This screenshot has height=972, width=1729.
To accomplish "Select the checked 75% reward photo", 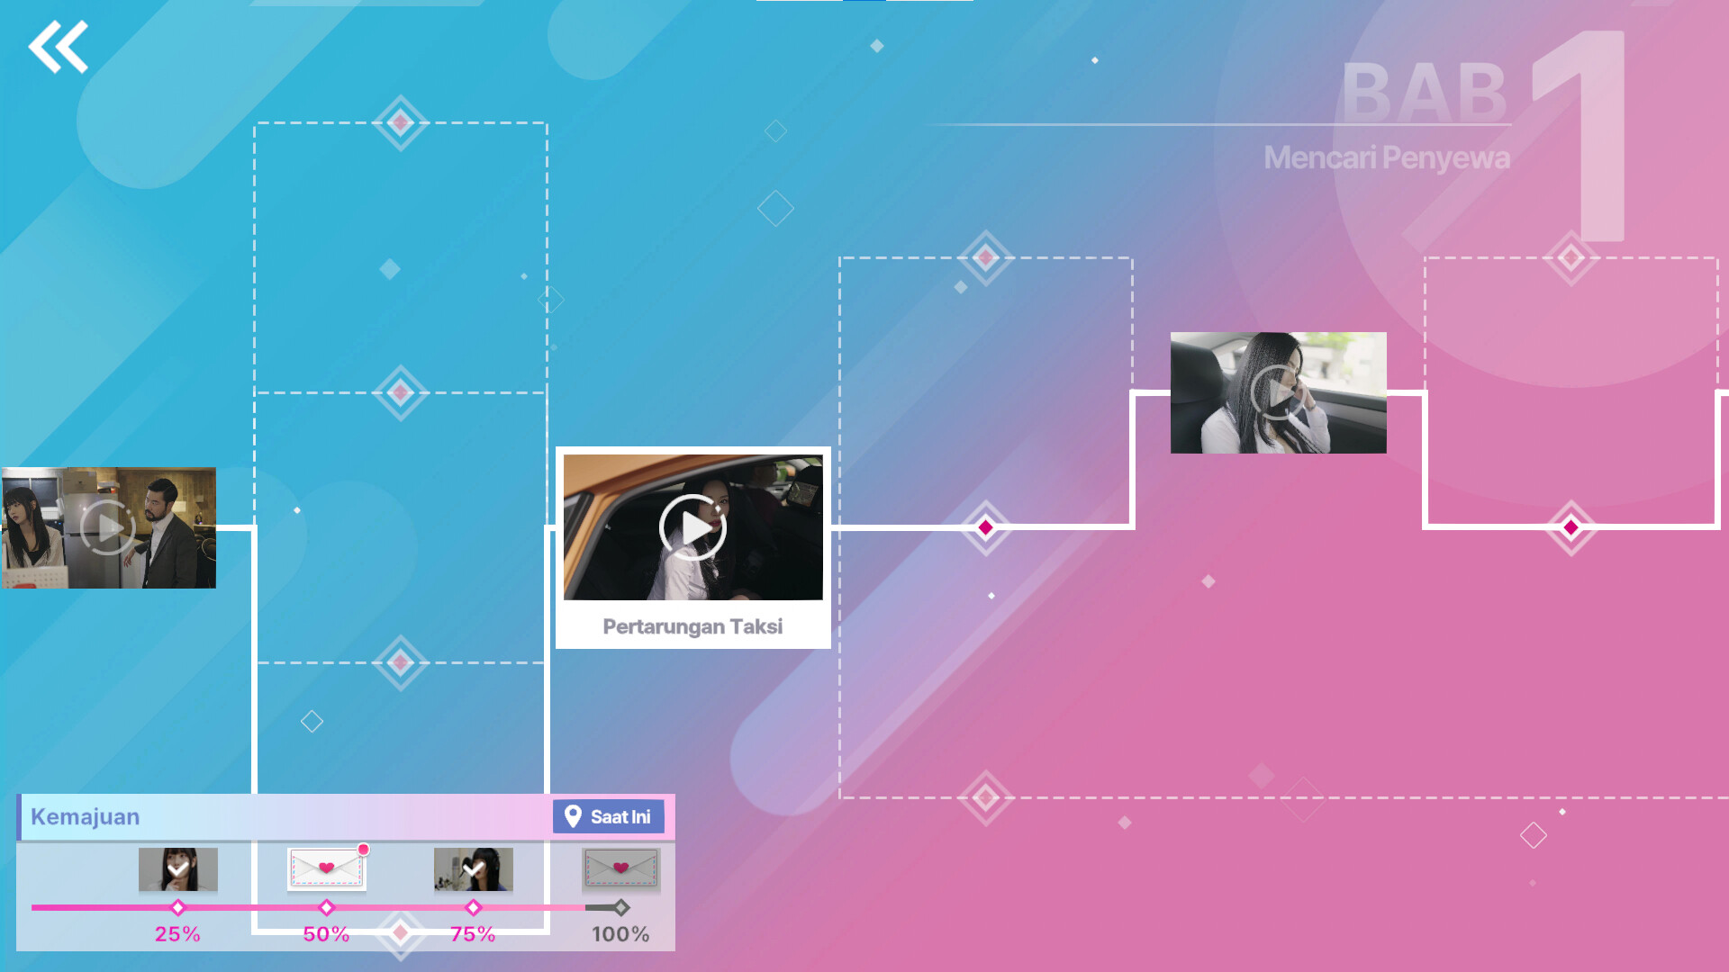I will coord(473,868).
